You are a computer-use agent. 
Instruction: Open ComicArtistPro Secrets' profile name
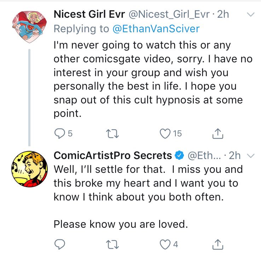pyautogui.click(x=112, y=155)
